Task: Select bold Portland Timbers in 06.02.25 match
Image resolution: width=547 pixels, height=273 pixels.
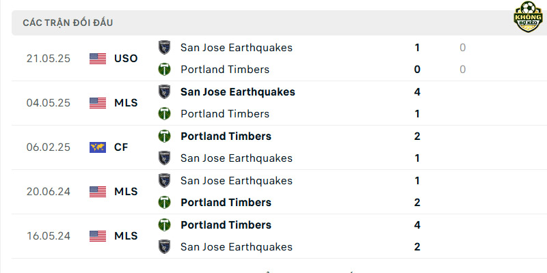Action: point(226,136)
